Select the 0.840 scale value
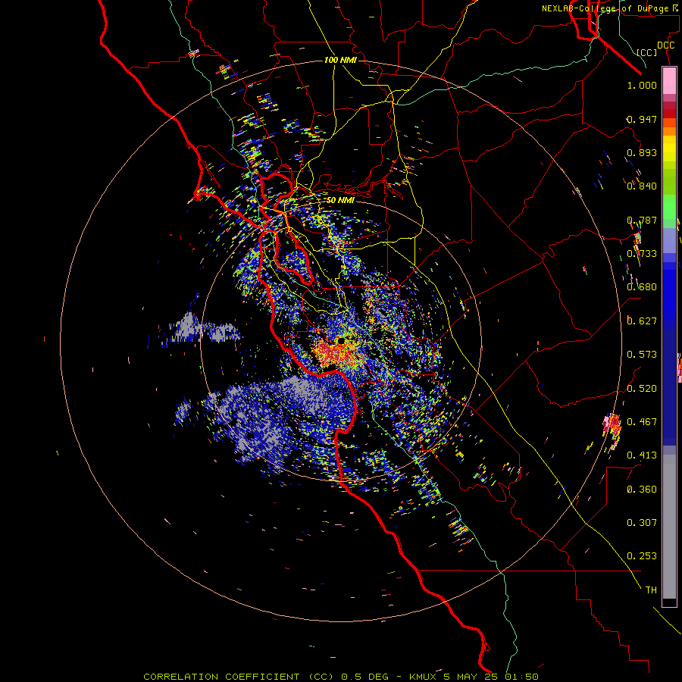Viewport: 682px width, 682px height. click(642, 186)
